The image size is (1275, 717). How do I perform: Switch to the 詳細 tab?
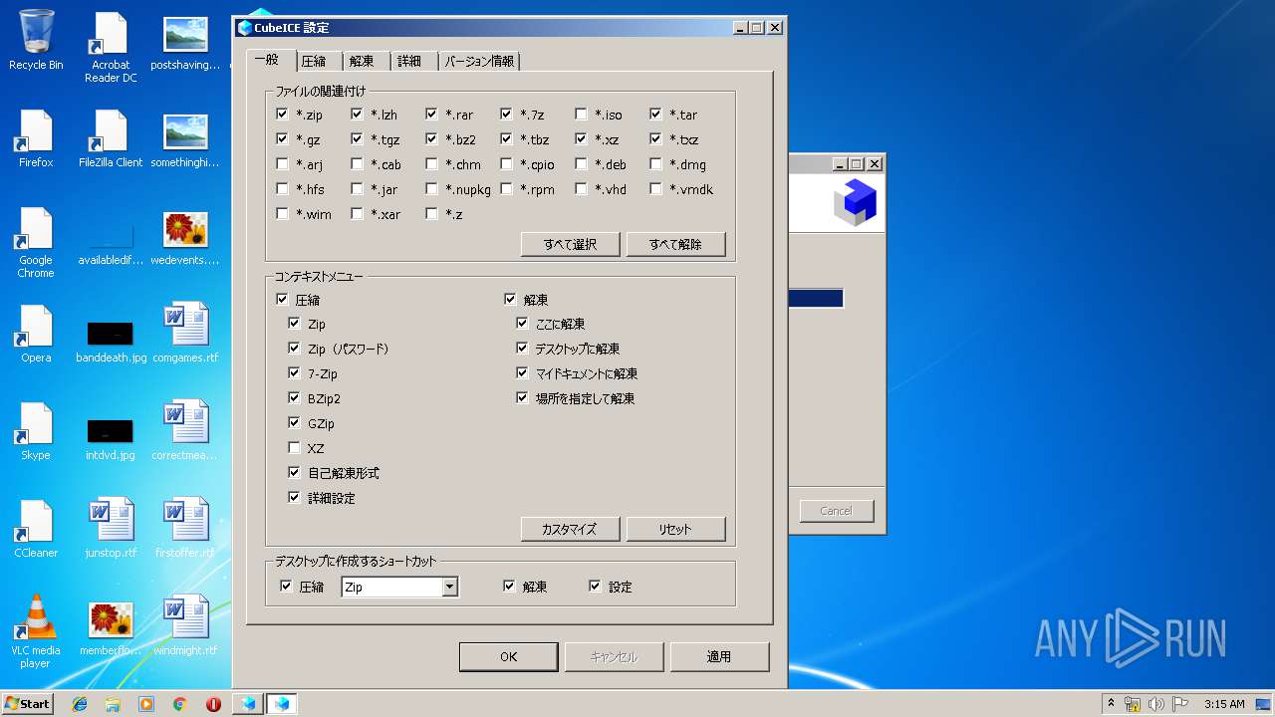coord(409,62)
